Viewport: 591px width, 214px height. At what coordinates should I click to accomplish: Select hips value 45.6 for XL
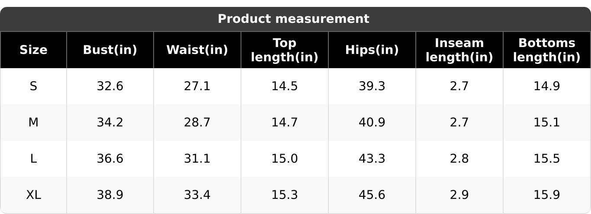[372, 195]
